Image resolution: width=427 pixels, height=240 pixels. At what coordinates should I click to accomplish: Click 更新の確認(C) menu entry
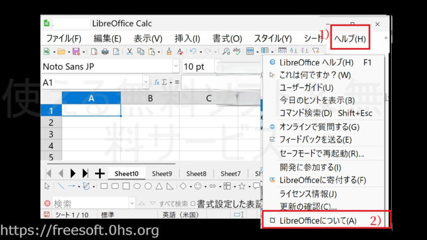(308, 206)
